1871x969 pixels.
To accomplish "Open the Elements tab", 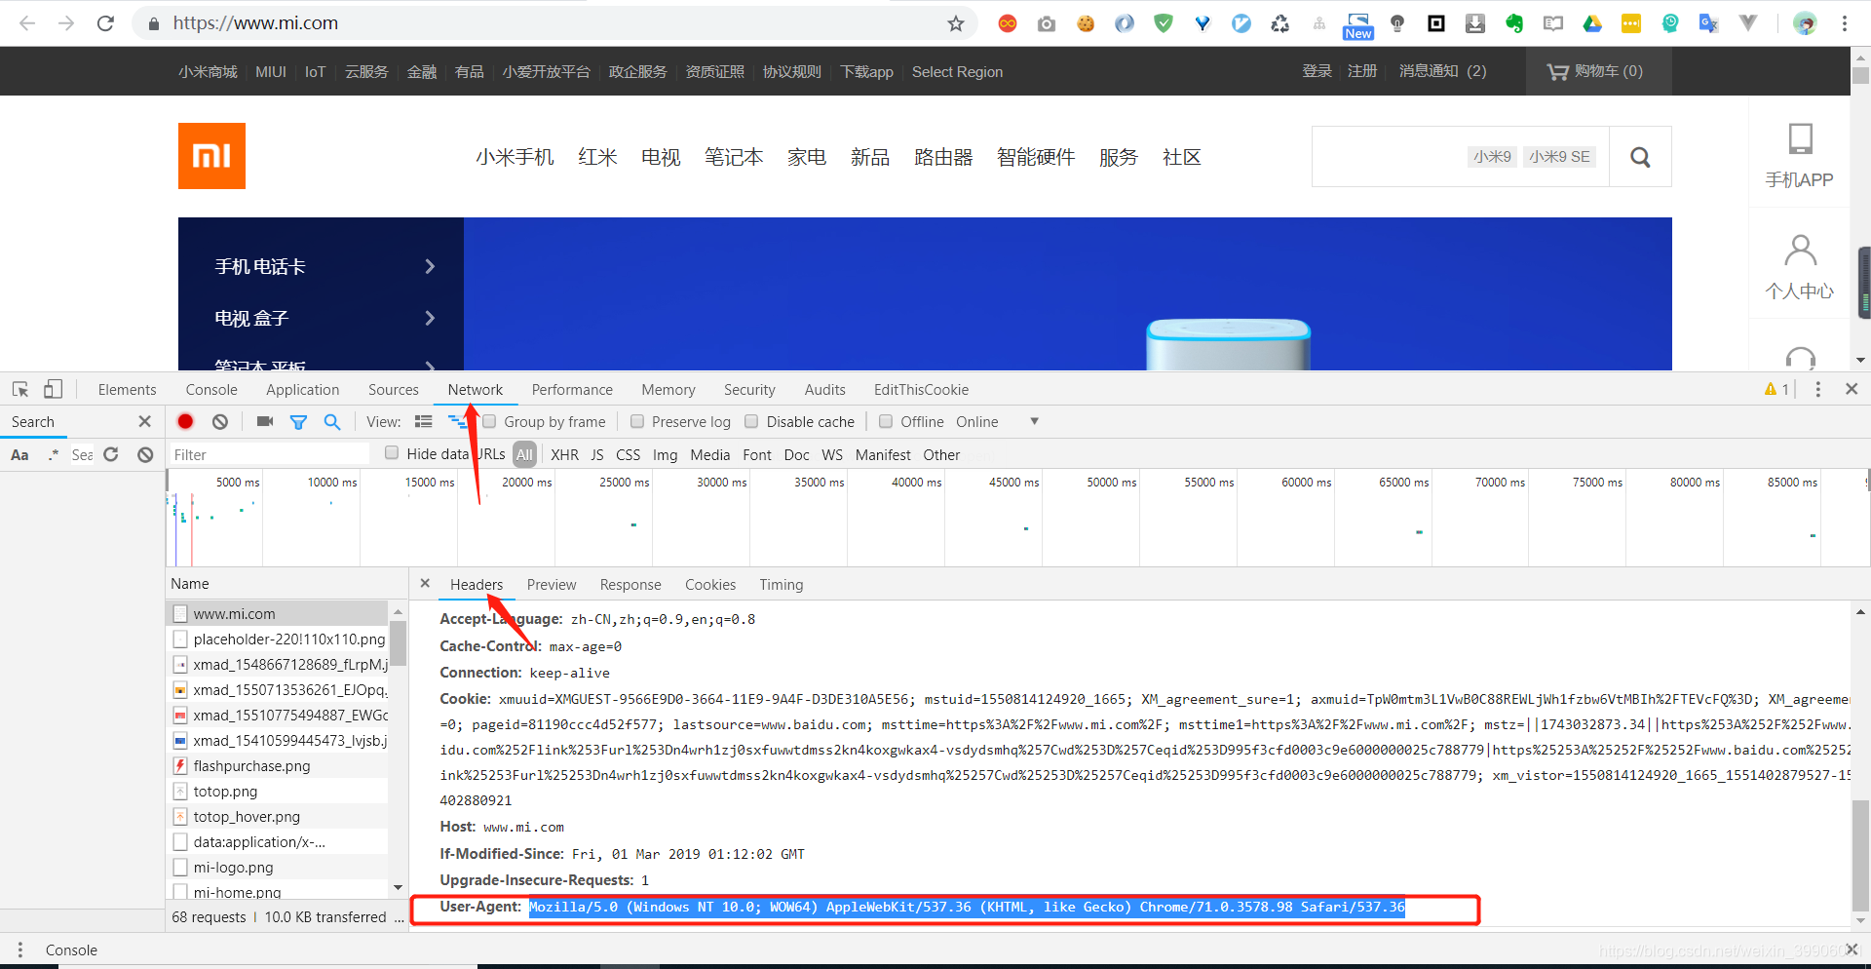I will (x=127, y=389).
